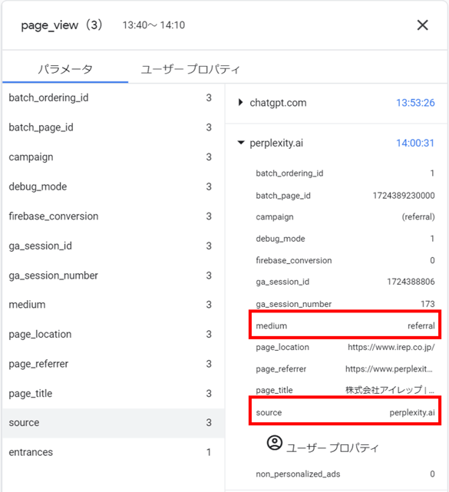Select the page_title parameter in the left list

[x=113, y=394]
